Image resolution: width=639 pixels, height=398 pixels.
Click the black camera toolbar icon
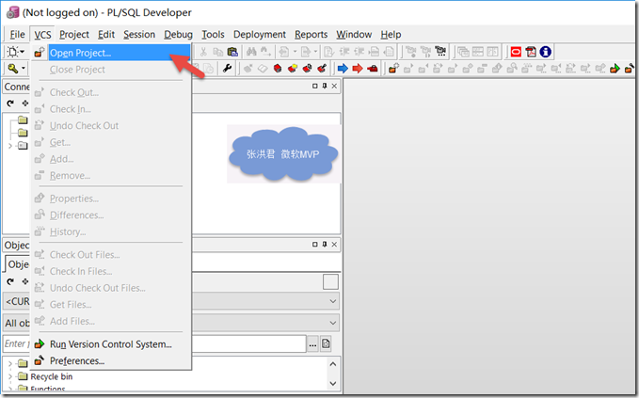(x=440, y=52)
